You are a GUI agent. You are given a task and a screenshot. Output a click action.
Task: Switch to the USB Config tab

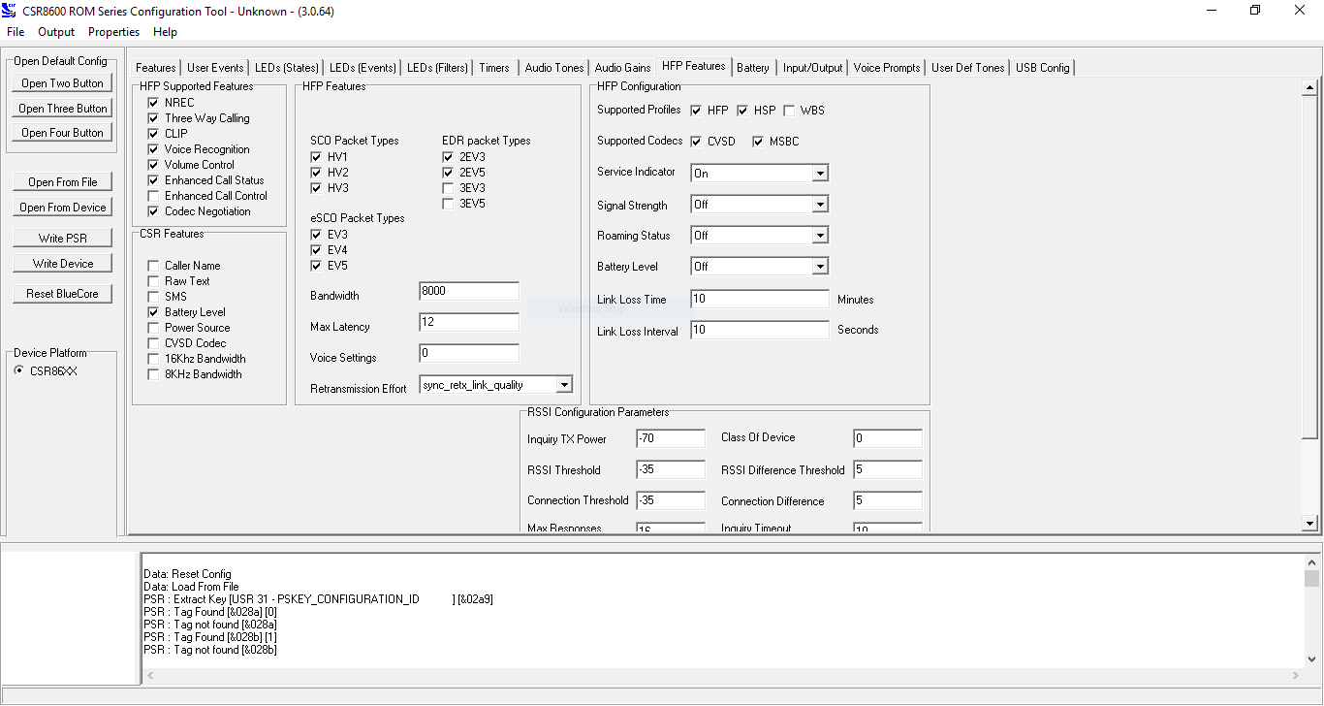[1043, 68]
